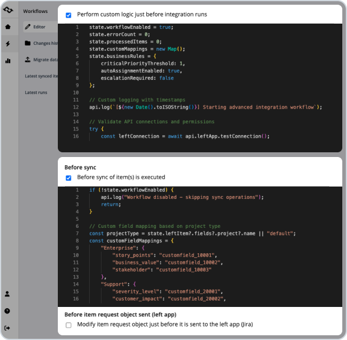Click the "const projectType" line
This screenshot has width=347, height=340.
pos(192,233)
